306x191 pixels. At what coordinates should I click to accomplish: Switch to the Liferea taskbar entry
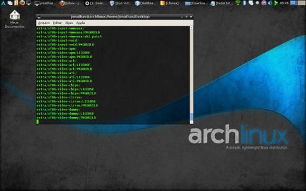(169, 3)
